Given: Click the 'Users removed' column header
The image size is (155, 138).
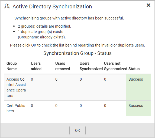Looking at the screenshot, I should coord(63,66).
